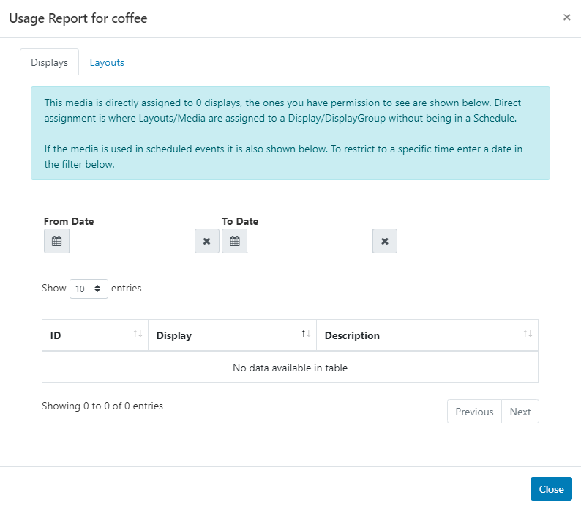
Task: Open the From Date calendar icon
Action: tap(56, 241)
